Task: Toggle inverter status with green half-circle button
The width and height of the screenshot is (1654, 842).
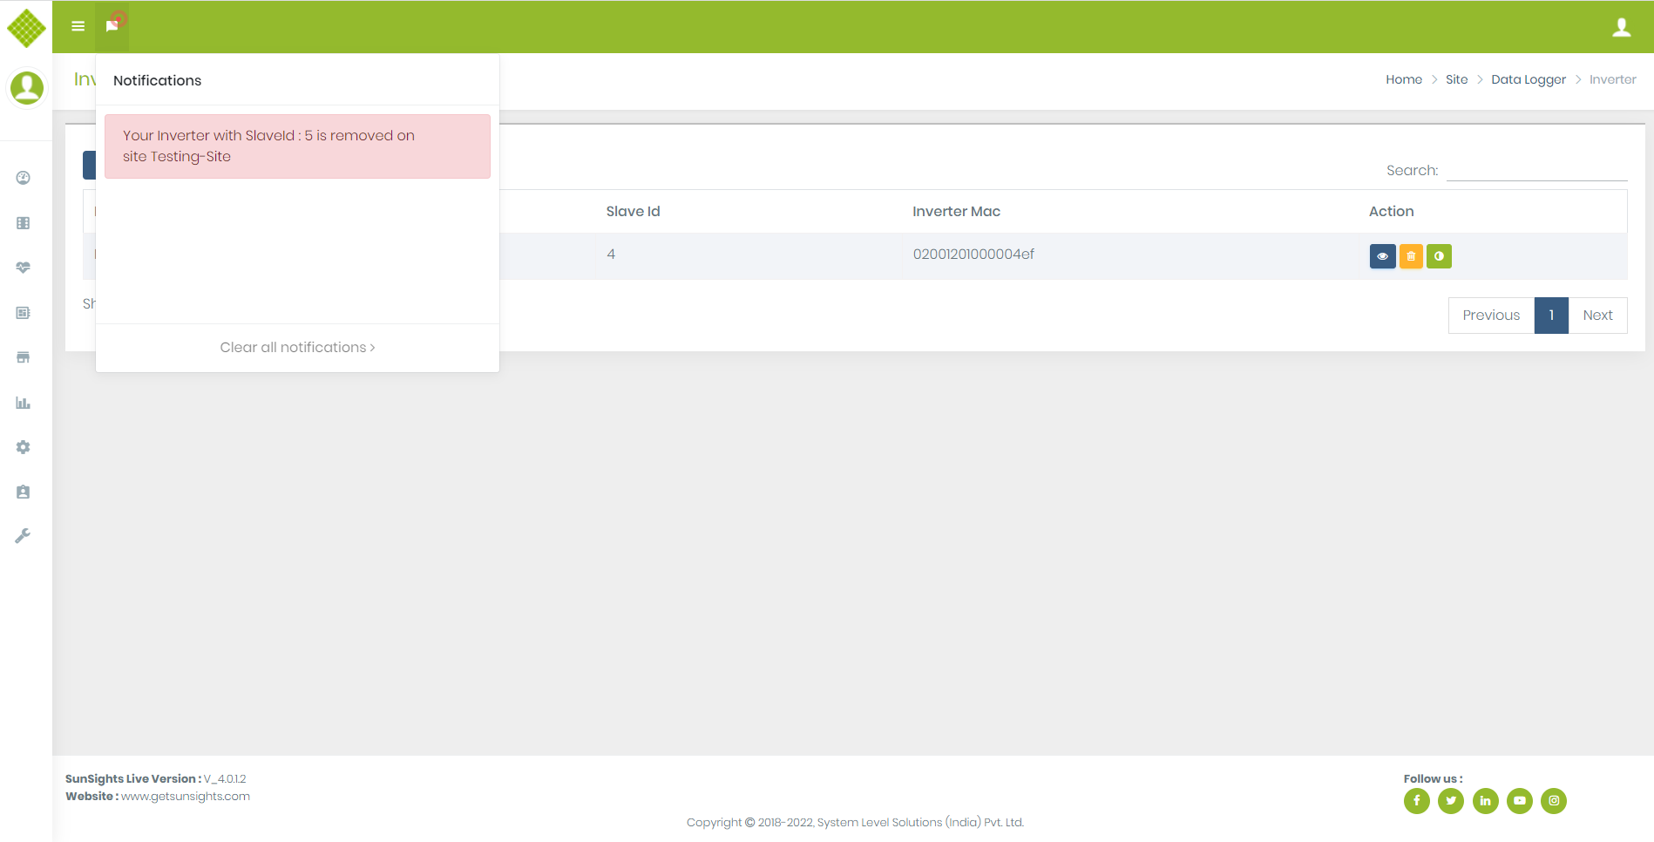Action: [x=1439, y=256]
